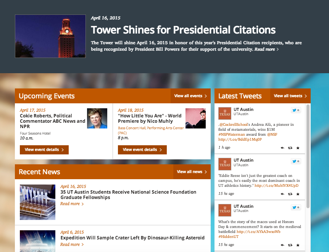Open Tower Shines for Presidential Citations headline

click(183, 30)
